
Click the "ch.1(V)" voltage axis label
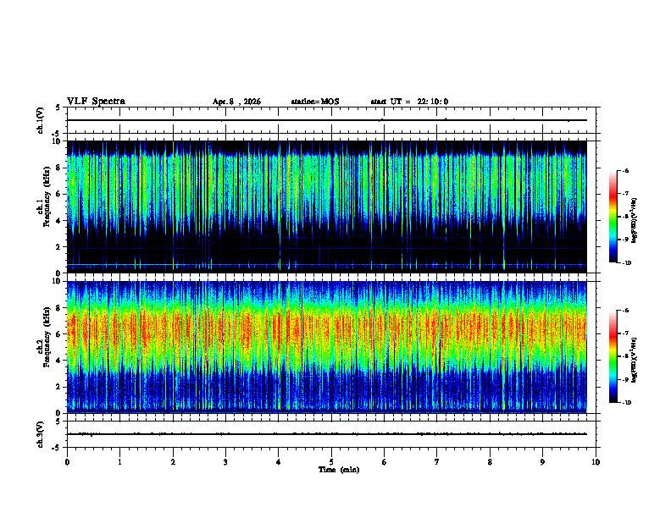[41, 120]
